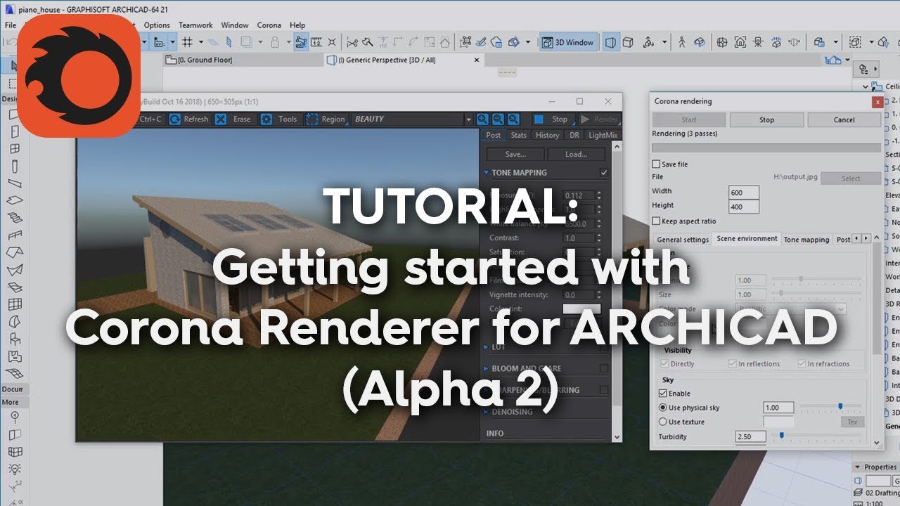900x506 pixels.
Task: Click the measure tool icon in toolbar
Action: coord(317,42)
